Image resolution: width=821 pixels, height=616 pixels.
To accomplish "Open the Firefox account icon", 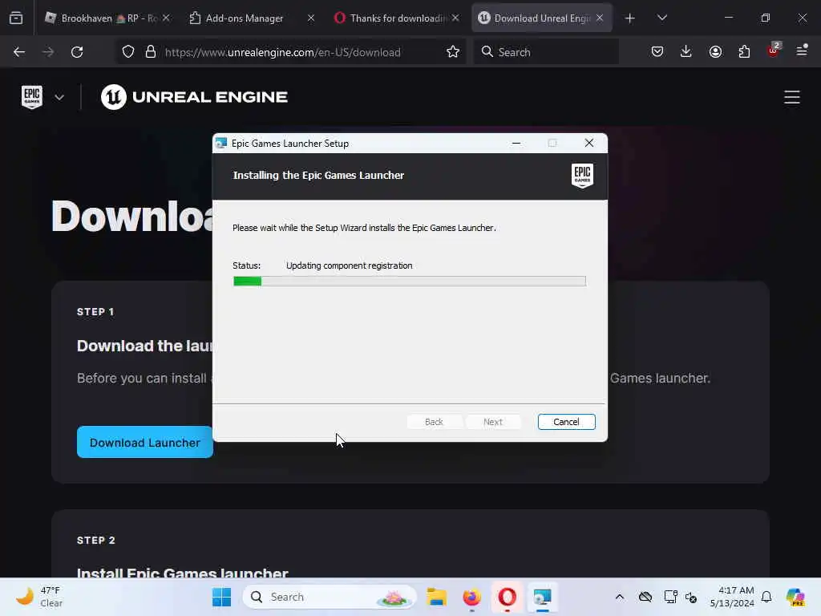I will click(715, 52).
